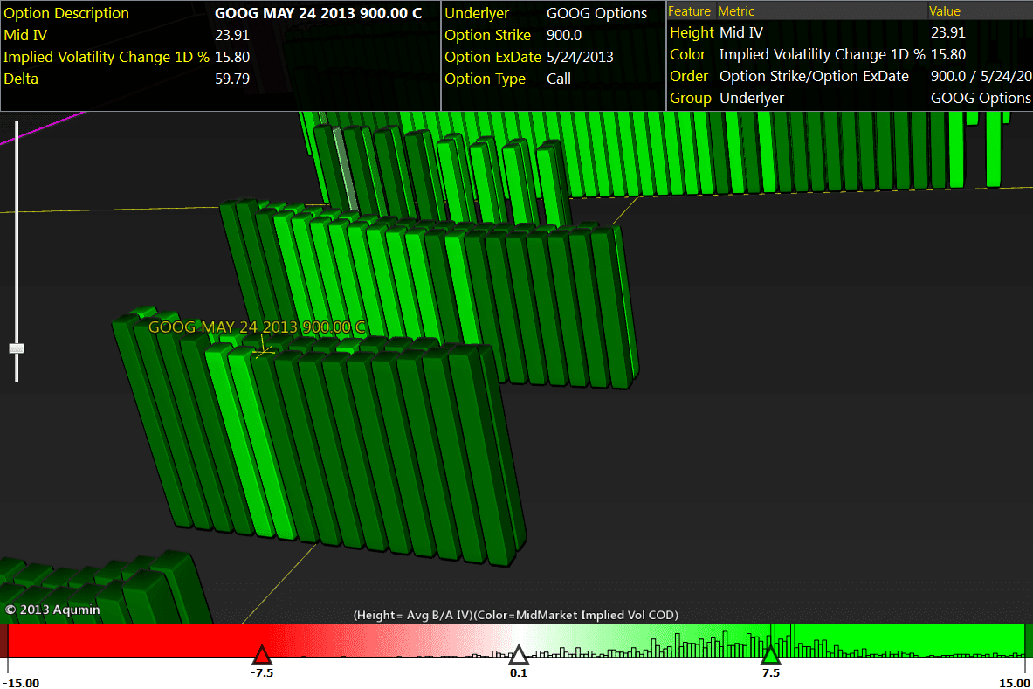The width and height of the screenshot is (1033, 689).
Task: Click the 2013 Aqumin copyright text
Action: (52, 610)
